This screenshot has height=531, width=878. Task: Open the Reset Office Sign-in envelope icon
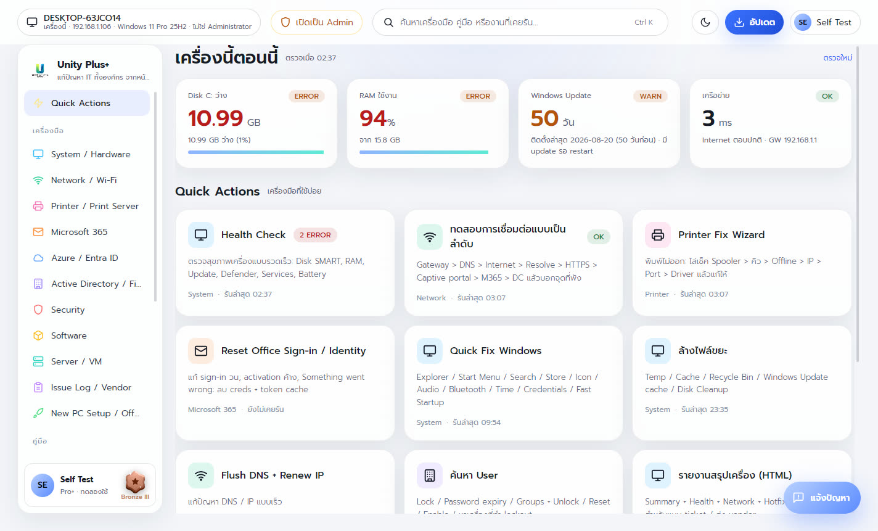[x=201, y=351]
